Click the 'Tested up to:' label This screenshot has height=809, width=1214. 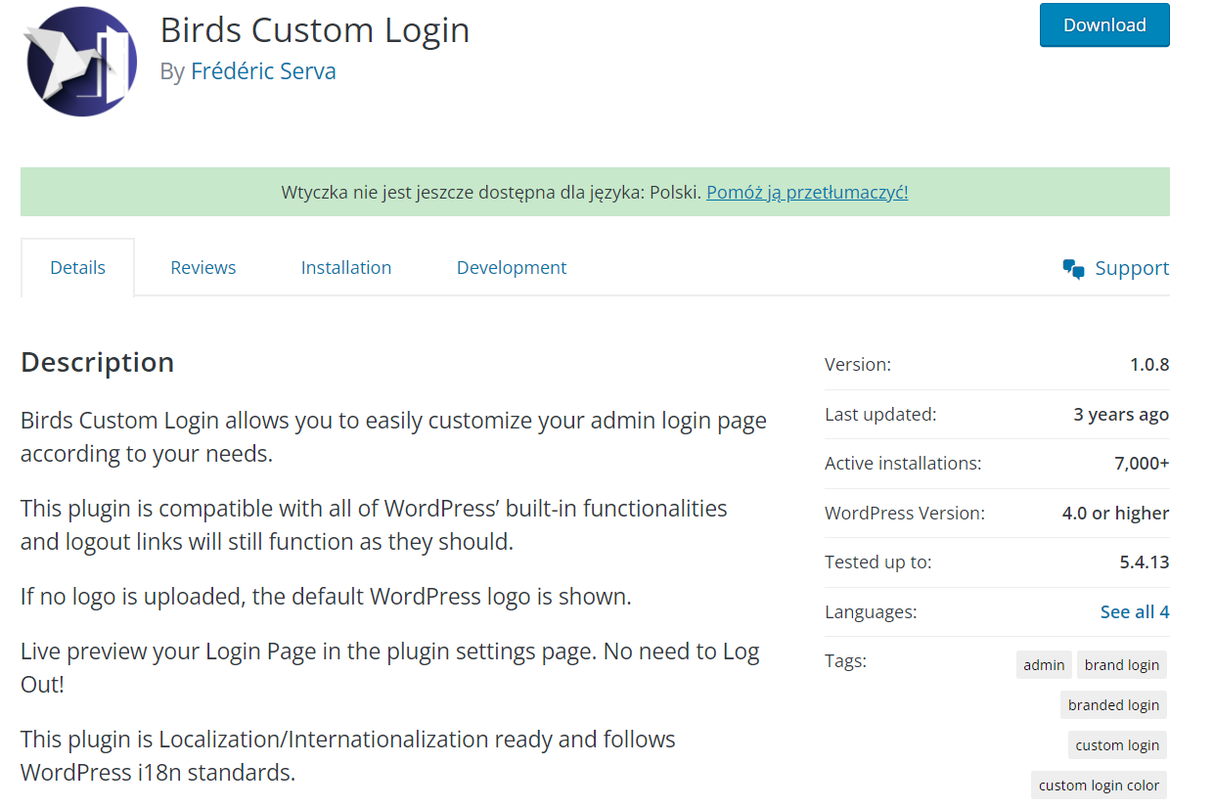tap(878, 562)
